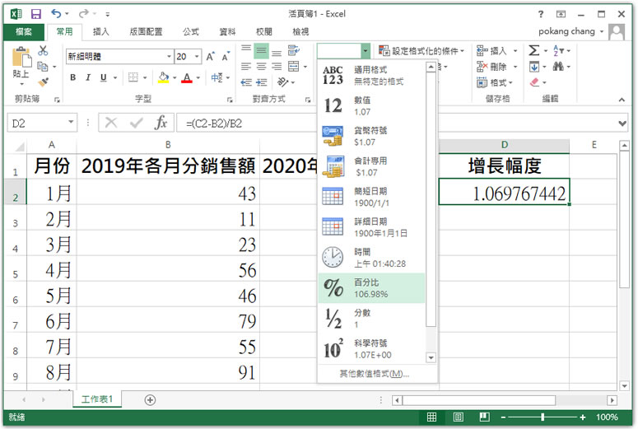The width and height of the screenshot is (638, 429).
Task: Click the Cut scissors icon
Action: tap(43, 50)
